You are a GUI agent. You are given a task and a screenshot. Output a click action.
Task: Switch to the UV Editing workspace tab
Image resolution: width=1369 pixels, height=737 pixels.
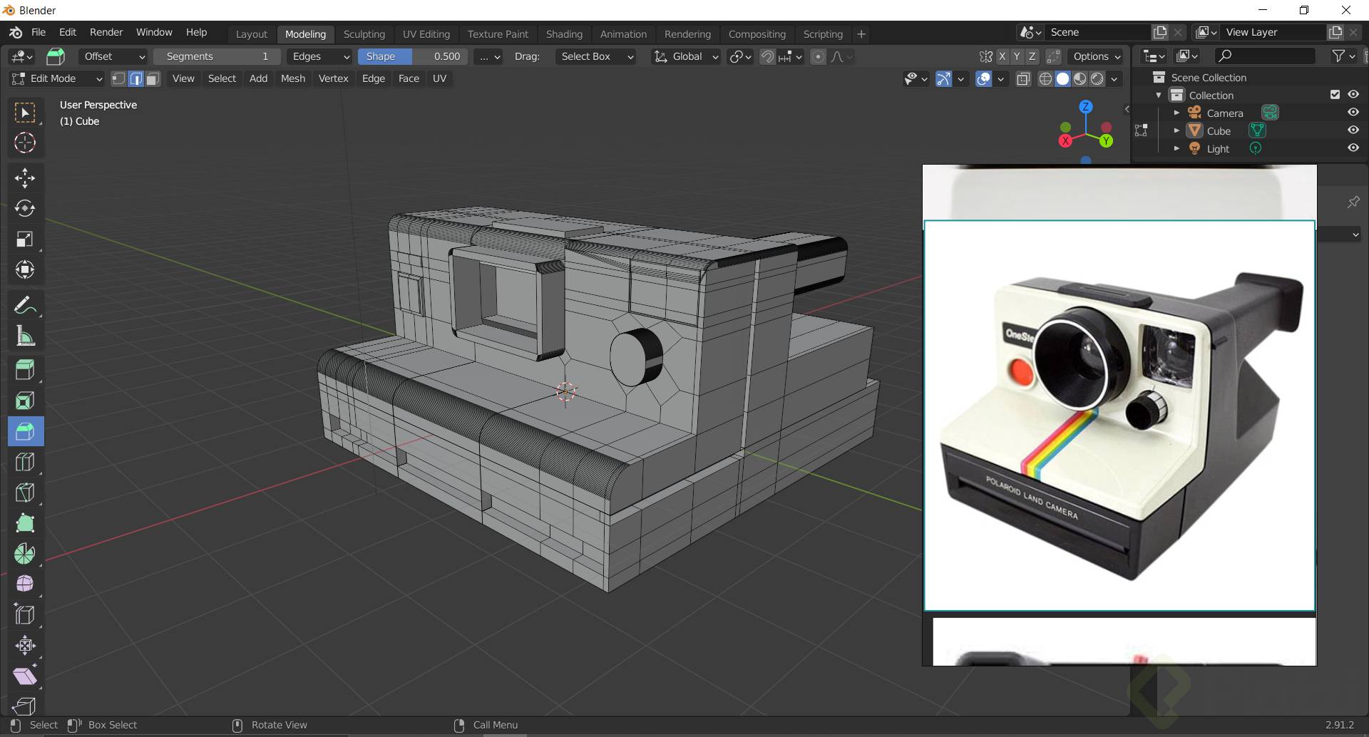[426, 34]
